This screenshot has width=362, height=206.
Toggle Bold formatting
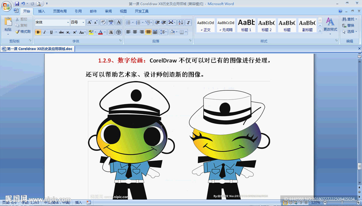click(x=38, y=32)
